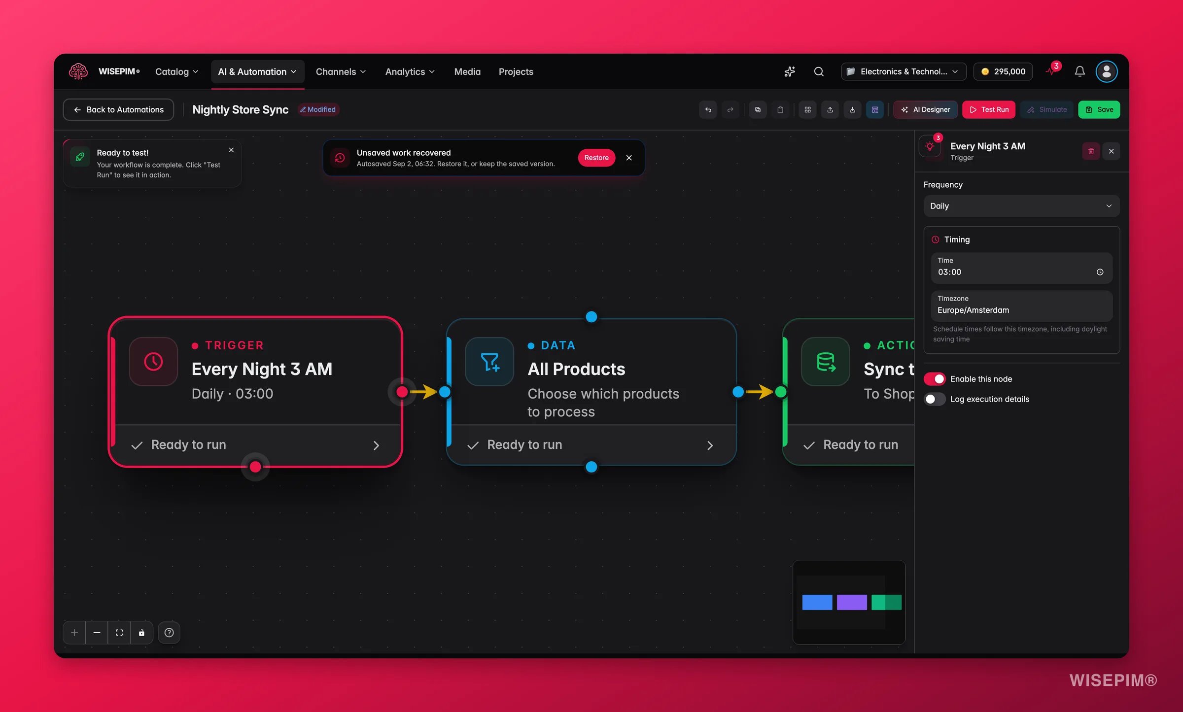Go to Media in navigation
This screenshot has height=712, width=1183.
pyautogui.click(x=467, y=71)
